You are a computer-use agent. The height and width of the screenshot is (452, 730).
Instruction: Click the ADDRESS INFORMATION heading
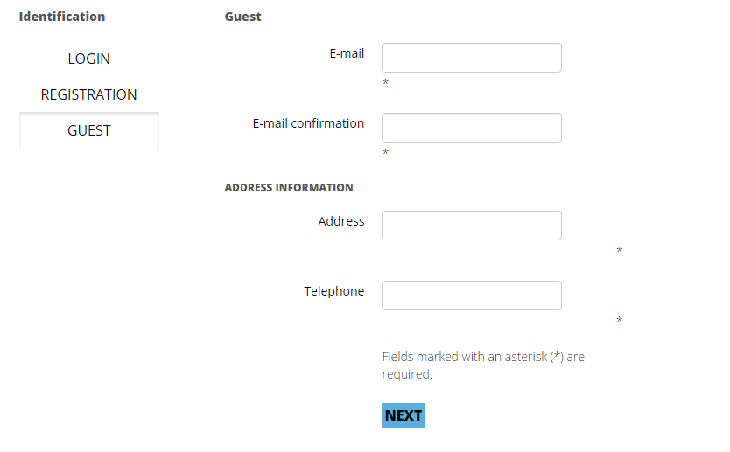(289, 187)
